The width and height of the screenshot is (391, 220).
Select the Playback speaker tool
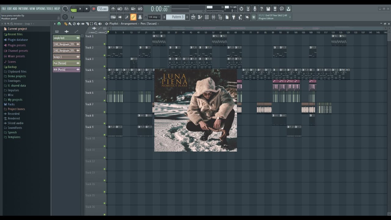pyautogui.click(x=100, y=24)
